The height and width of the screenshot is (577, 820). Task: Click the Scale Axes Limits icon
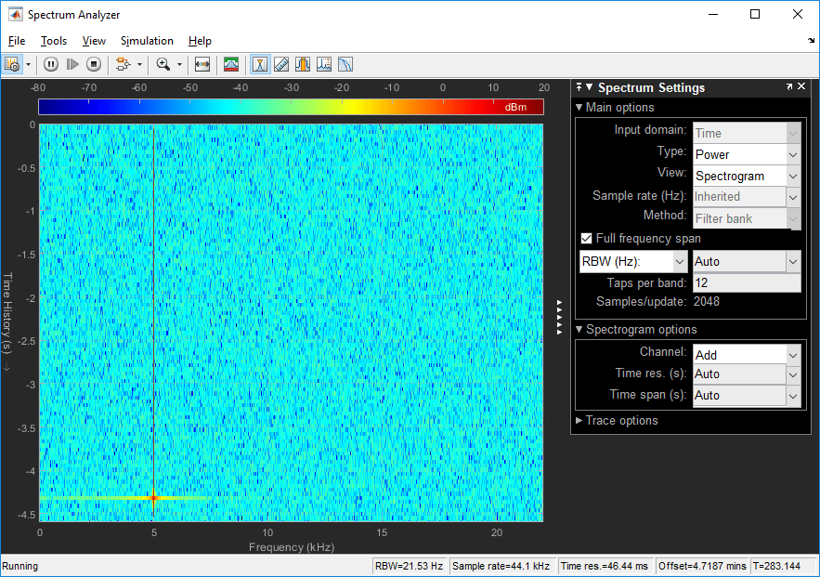coord(202,64)
